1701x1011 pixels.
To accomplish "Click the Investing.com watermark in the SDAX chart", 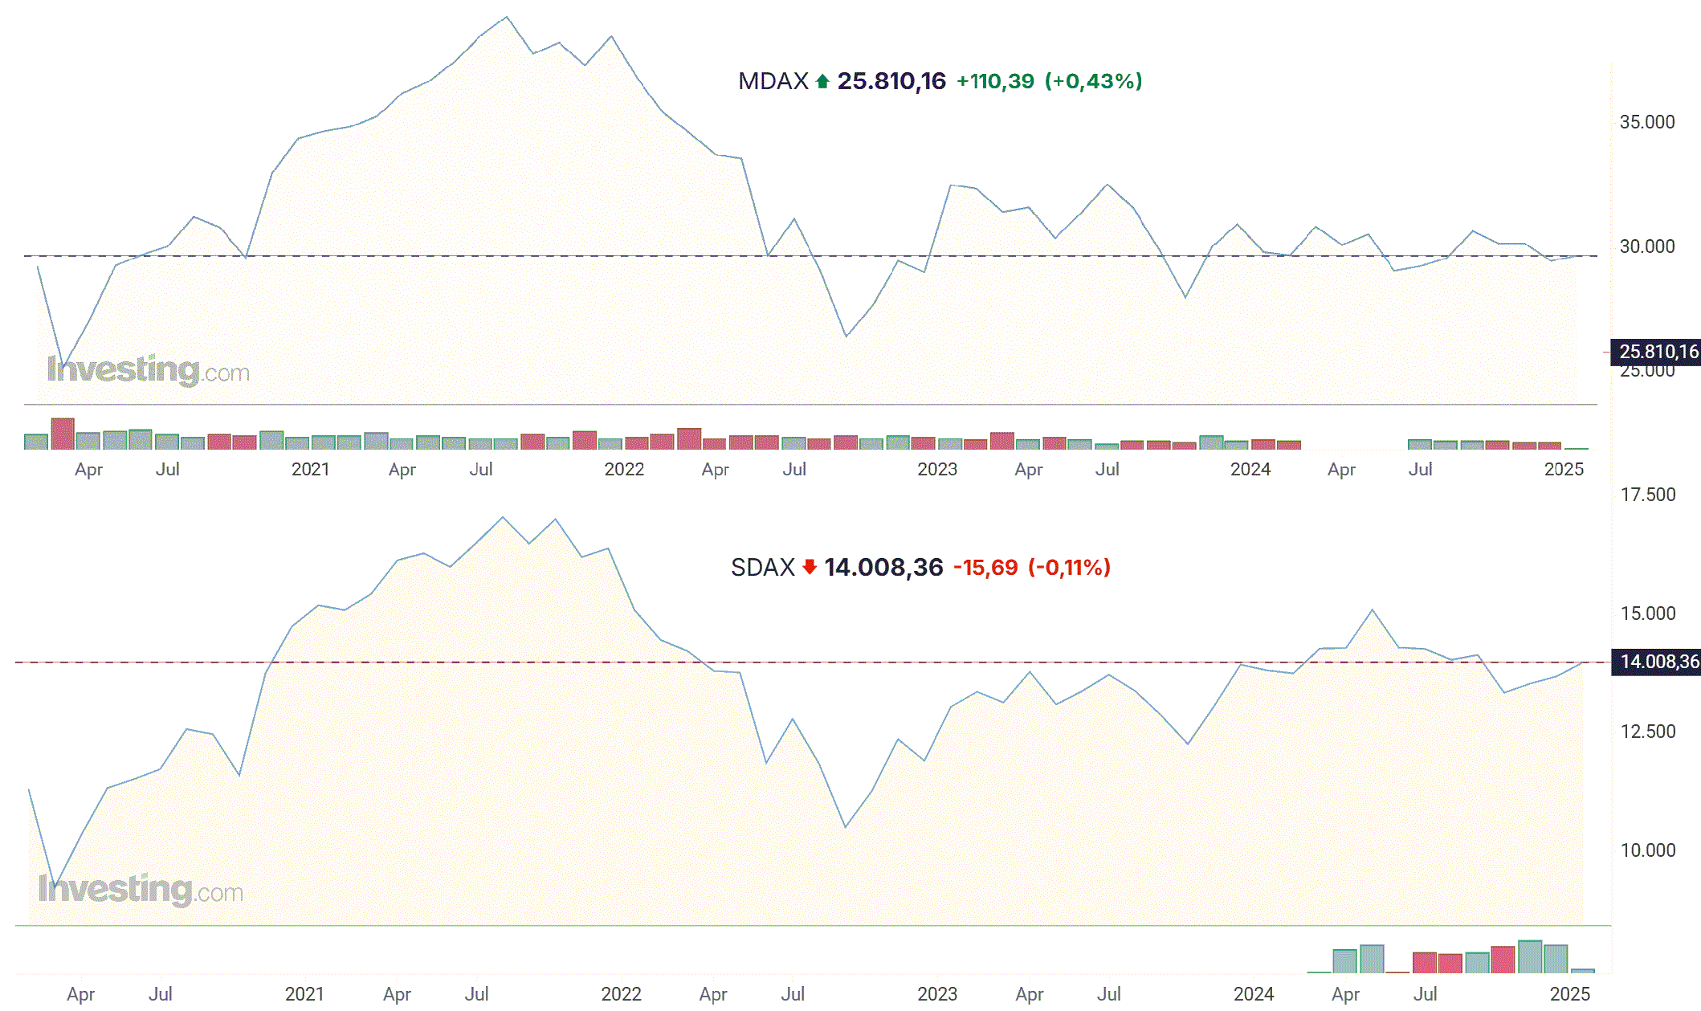I will (x=141, y=890).
